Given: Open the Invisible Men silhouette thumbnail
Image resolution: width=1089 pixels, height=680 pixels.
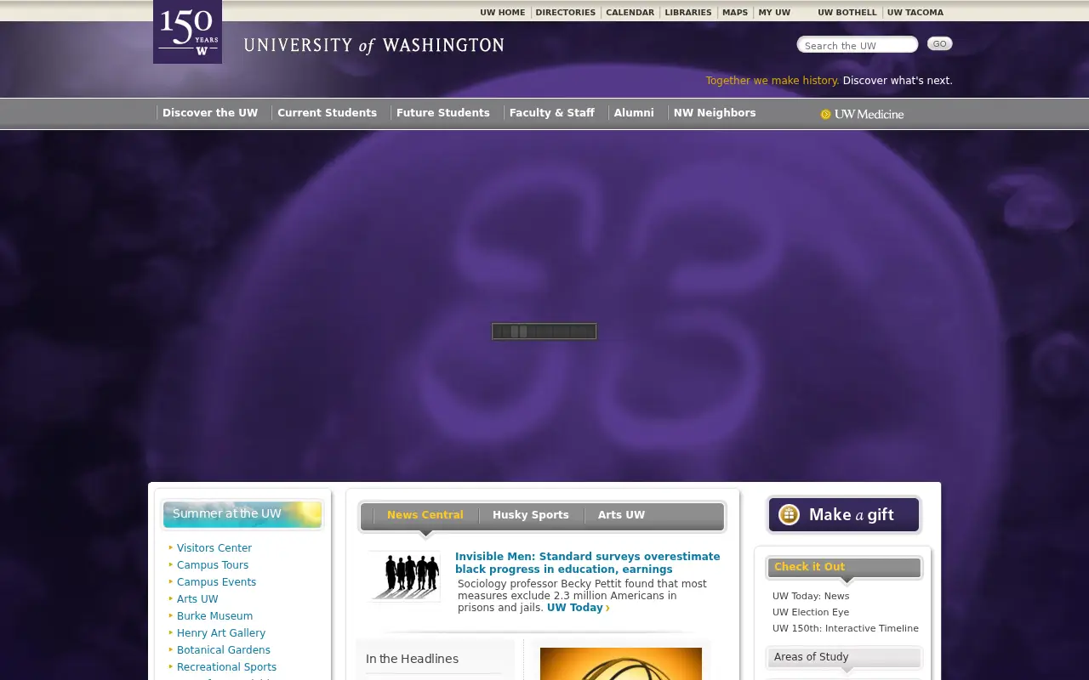Looking at the screenshot, I should (x=405, y=575).
